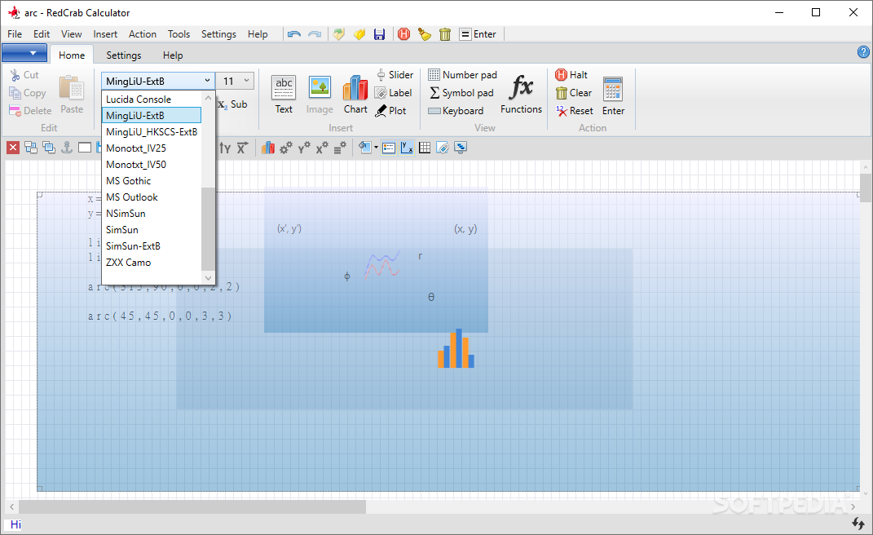Click the broom clean icon
Viewport: 873px width, 535px height.
[x=425, y=34]
